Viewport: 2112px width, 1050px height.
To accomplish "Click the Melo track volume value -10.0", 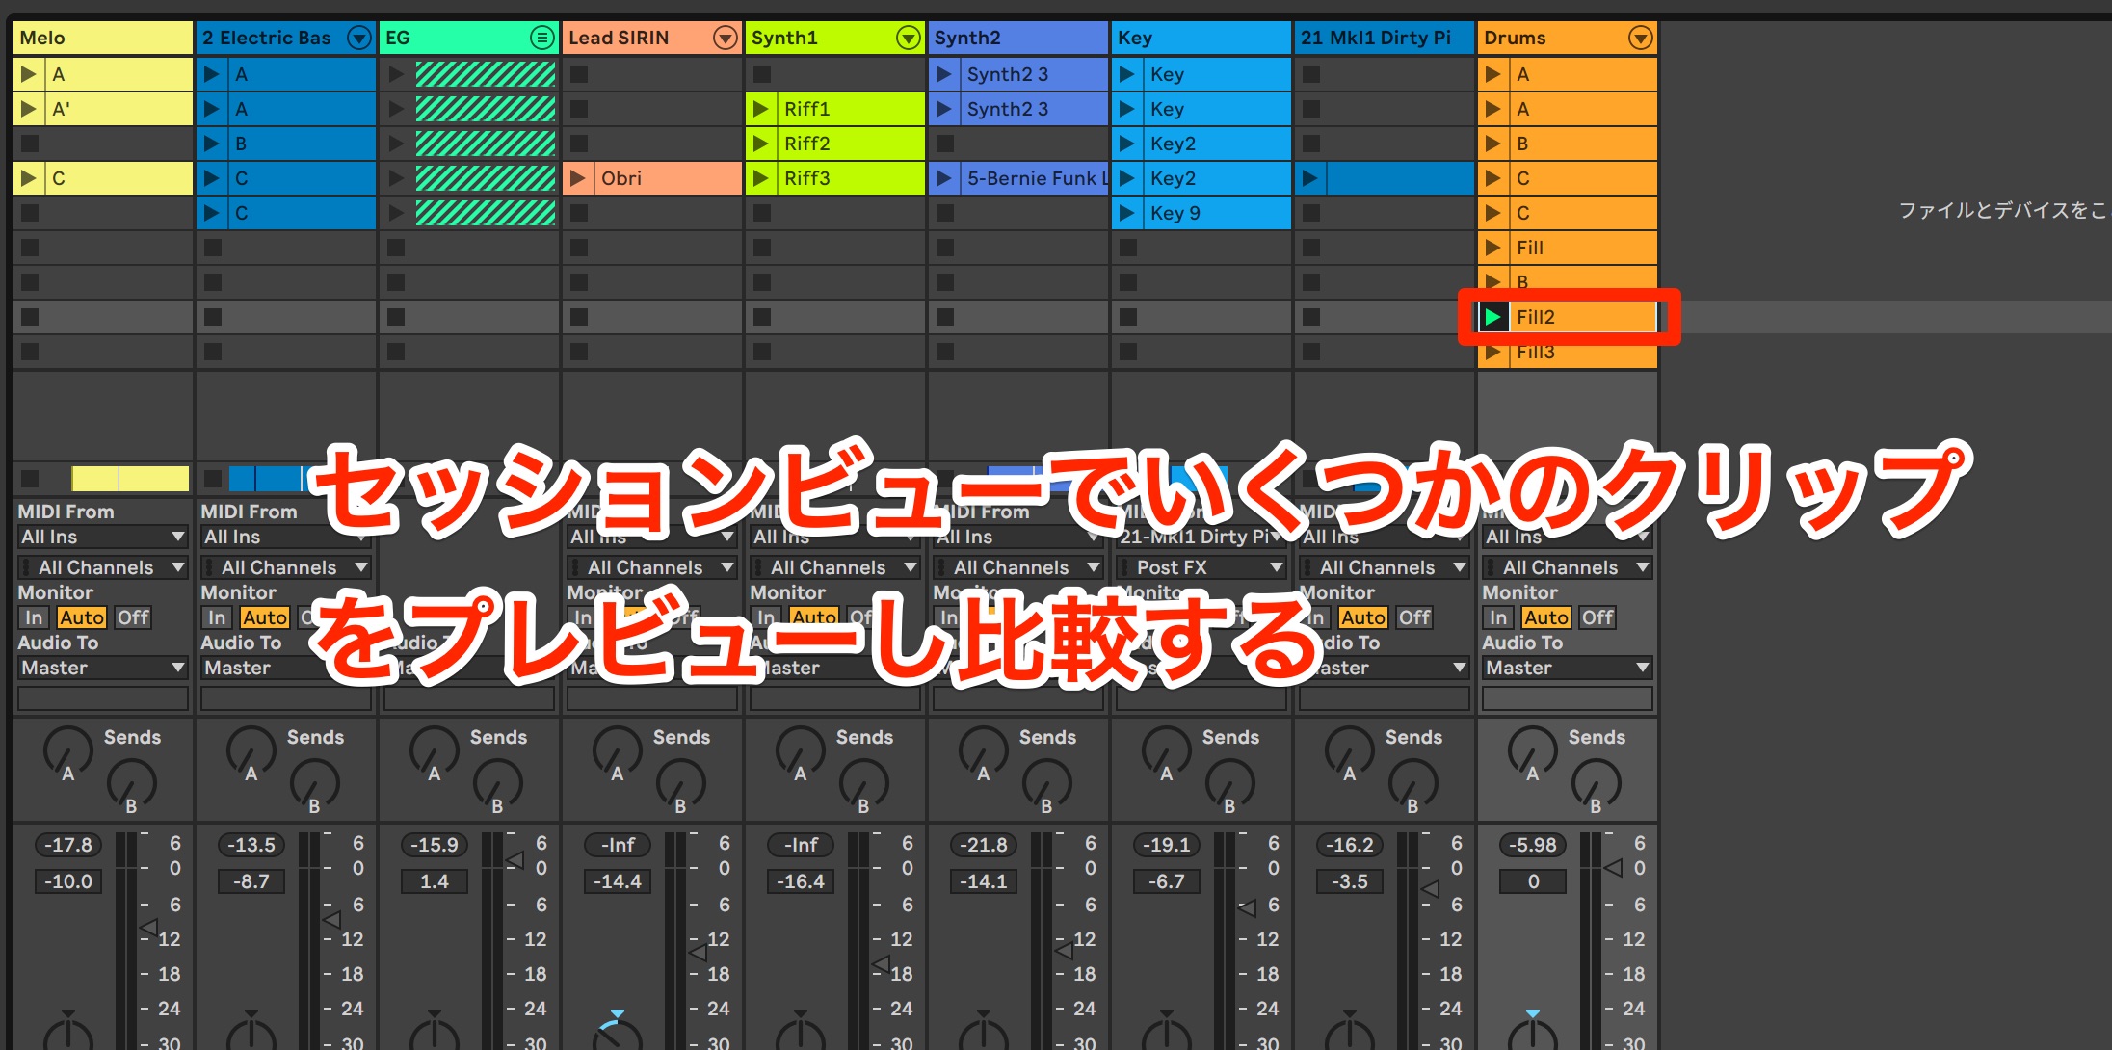I will 68,881.
